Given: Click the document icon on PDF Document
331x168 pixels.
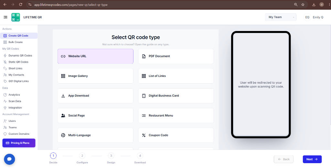Looking at the screenshot, I should coord(144,56).
